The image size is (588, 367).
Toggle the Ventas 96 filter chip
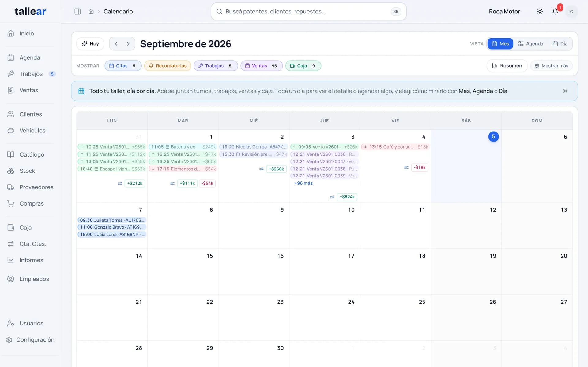pyautogui.click(x=262, y=66)
